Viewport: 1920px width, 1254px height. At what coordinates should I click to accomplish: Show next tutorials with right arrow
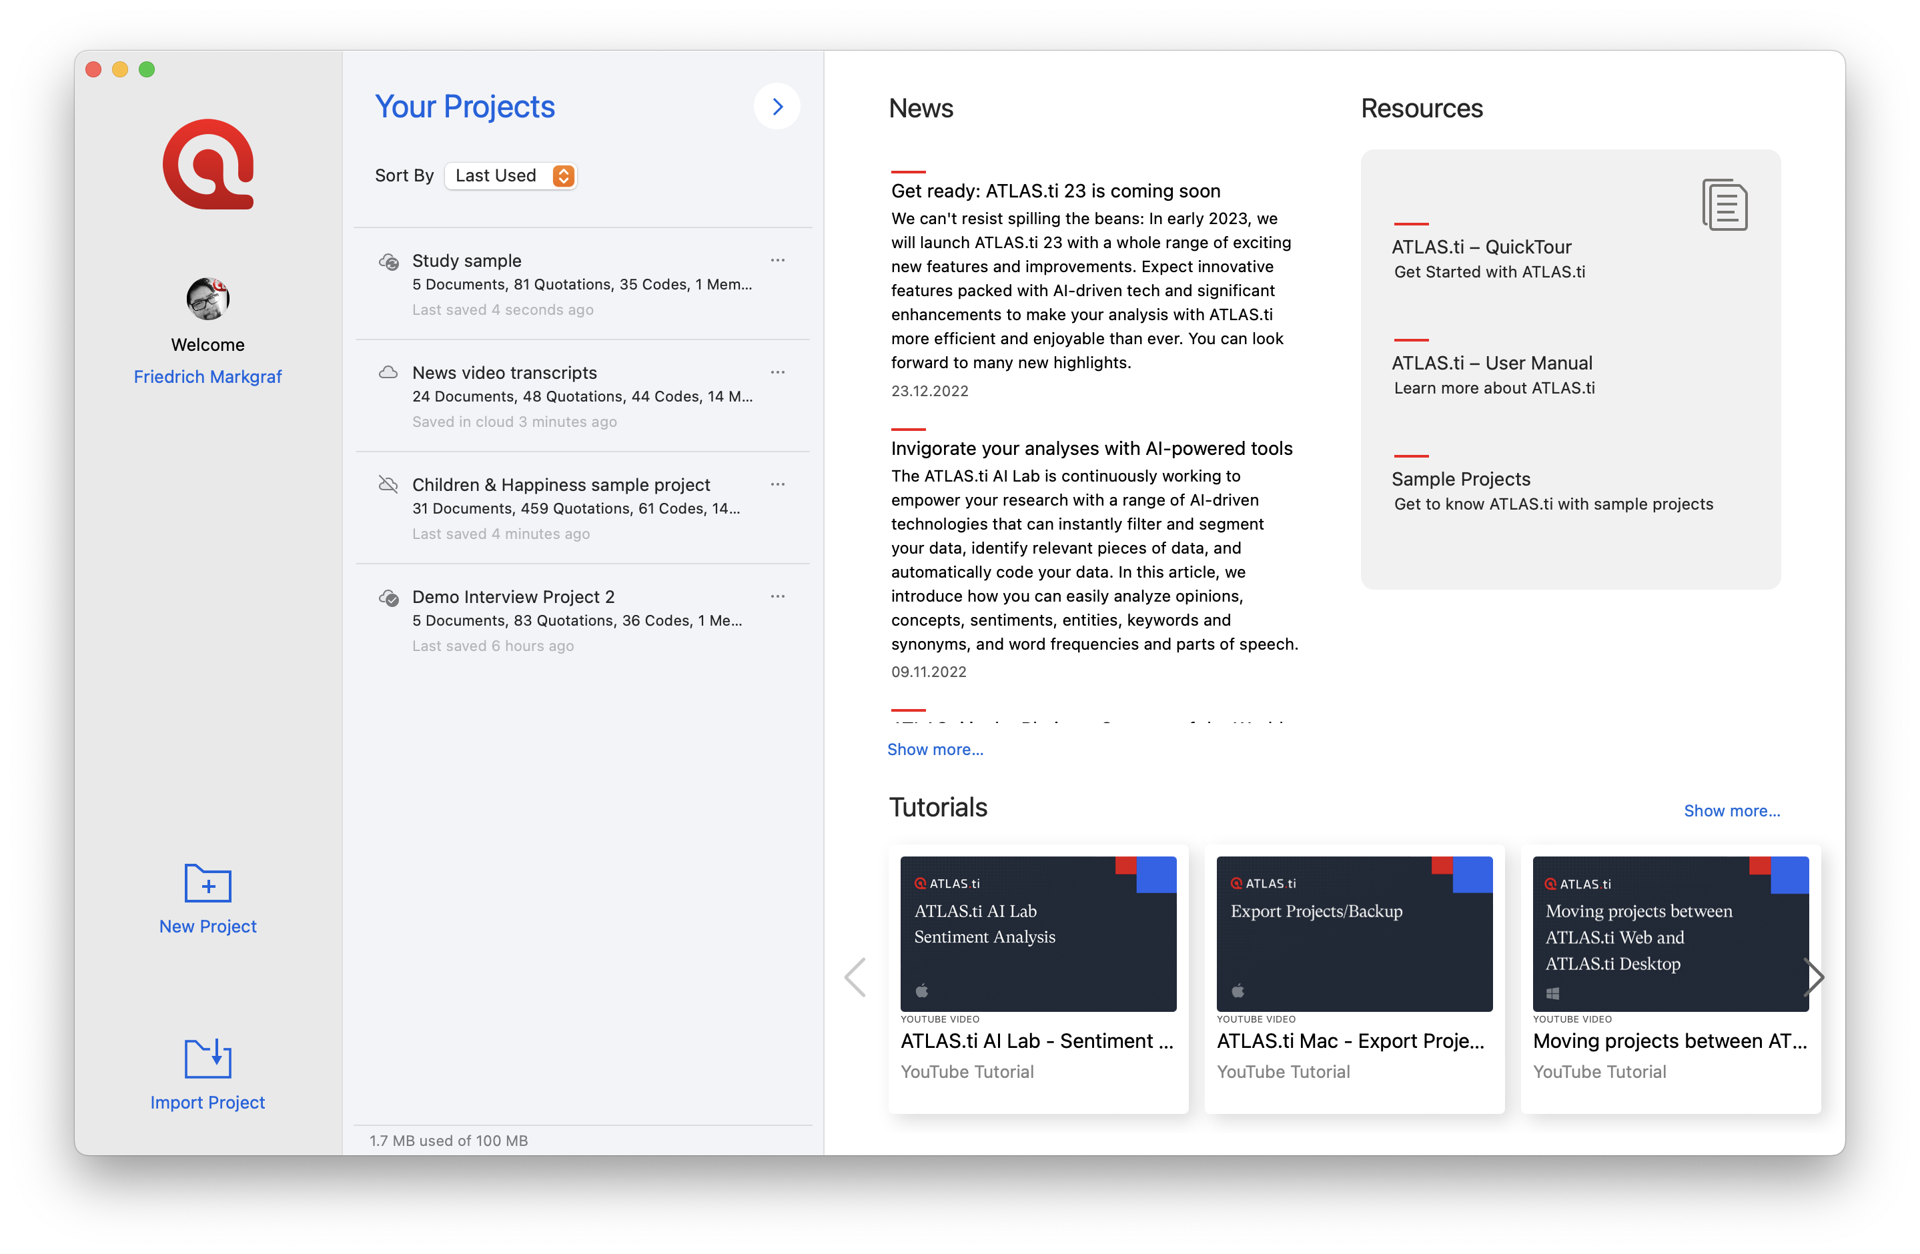pos(1813,977)
